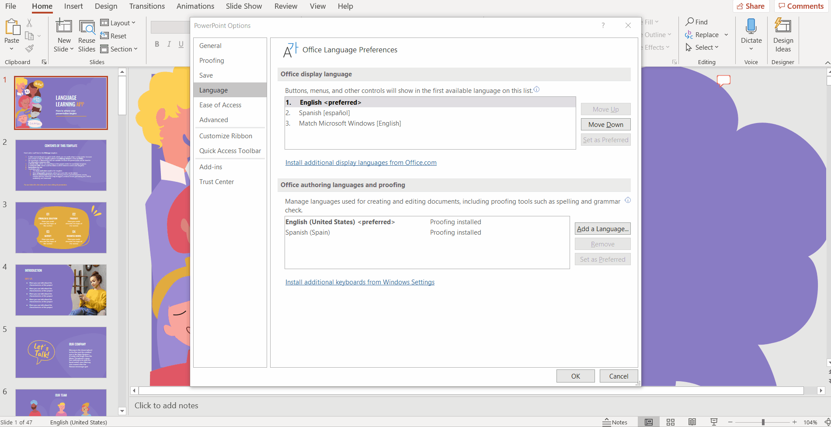This screenshot has height=427, width=831.
Task: Click the Format Painter icon
Action: coord(30,48)
